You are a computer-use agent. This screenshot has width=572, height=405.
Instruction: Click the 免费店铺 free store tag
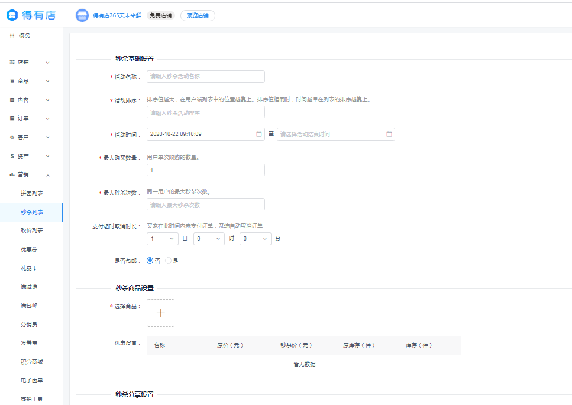(160, 15)
